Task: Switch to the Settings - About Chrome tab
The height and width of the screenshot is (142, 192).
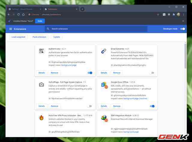Action: (25, 9)
